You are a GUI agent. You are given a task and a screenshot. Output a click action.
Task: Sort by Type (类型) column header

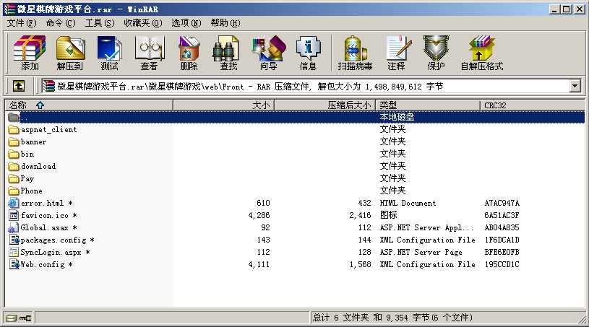coord(429,105)
